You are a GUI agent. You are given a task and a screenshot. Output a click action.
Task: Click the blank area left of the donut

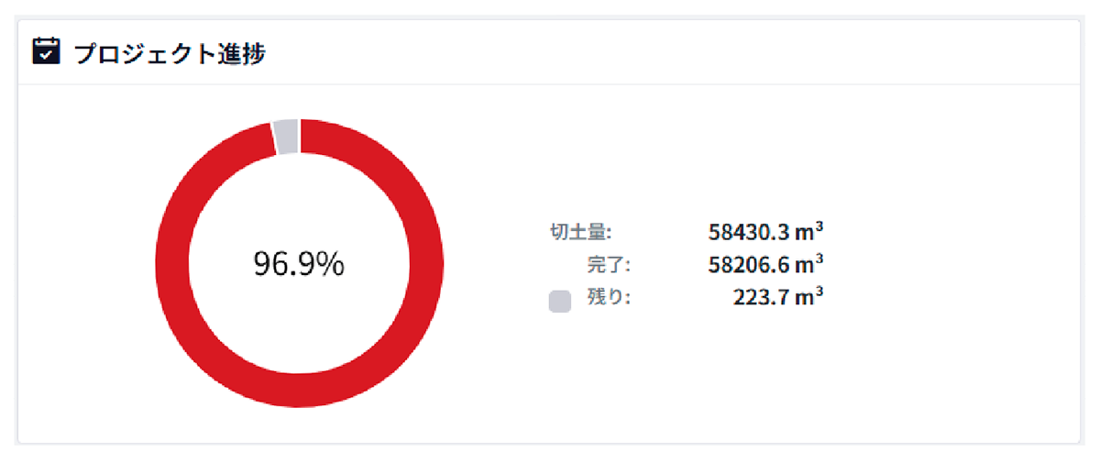84,264
